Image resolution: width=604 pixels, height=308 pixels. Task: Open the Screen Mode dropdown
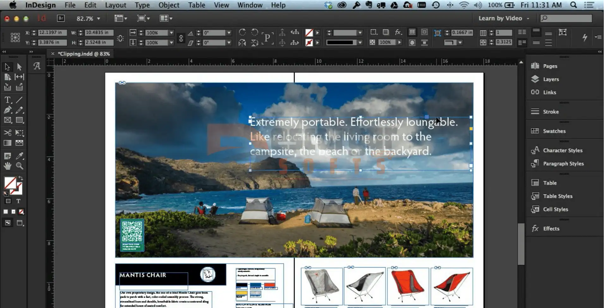tap(143, 18)
